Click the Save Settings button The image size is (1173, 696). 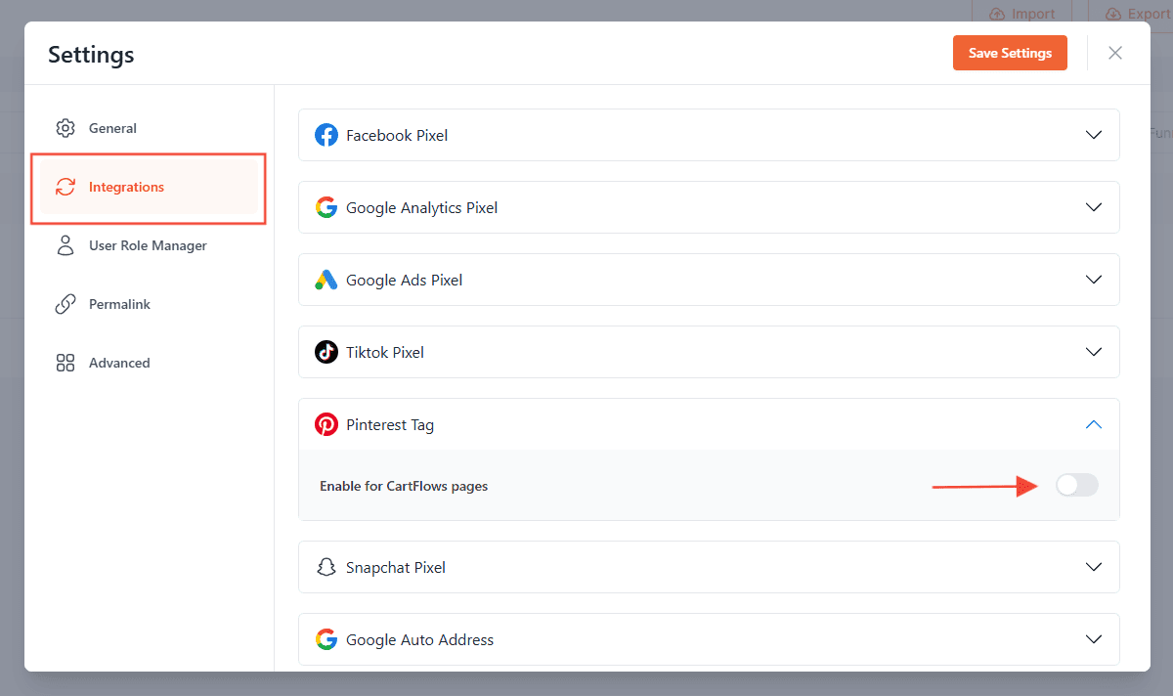(1010, 53)
